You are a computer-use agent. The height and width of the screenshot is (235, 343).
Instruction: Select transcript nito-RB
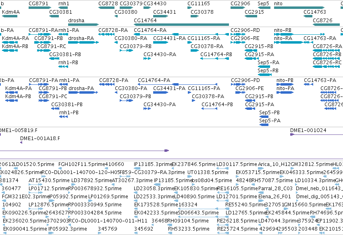(x=299, y=34)
